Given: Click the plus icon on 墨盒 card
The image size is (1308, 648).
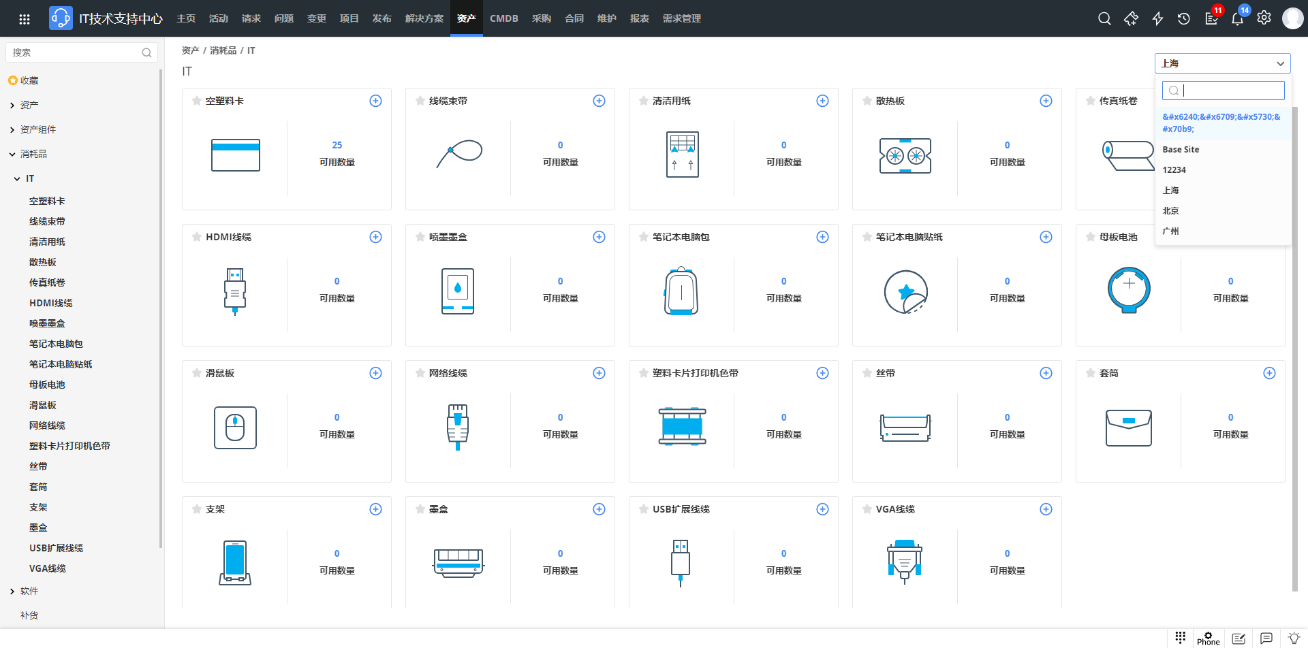Looking at the screenshot, I should coord(599,509).
